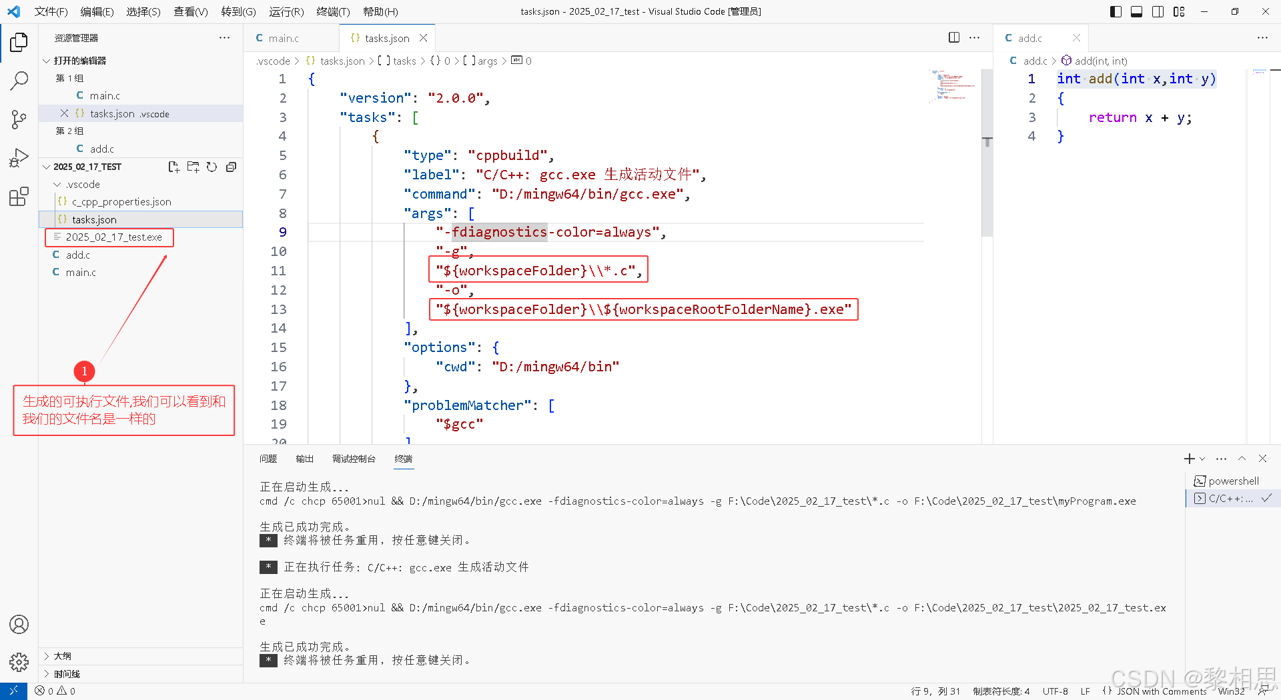The width and height of the screenshot is (1281, 700).
Task: Change end of line sequence LF
Action: click(x=1086, y=691)
